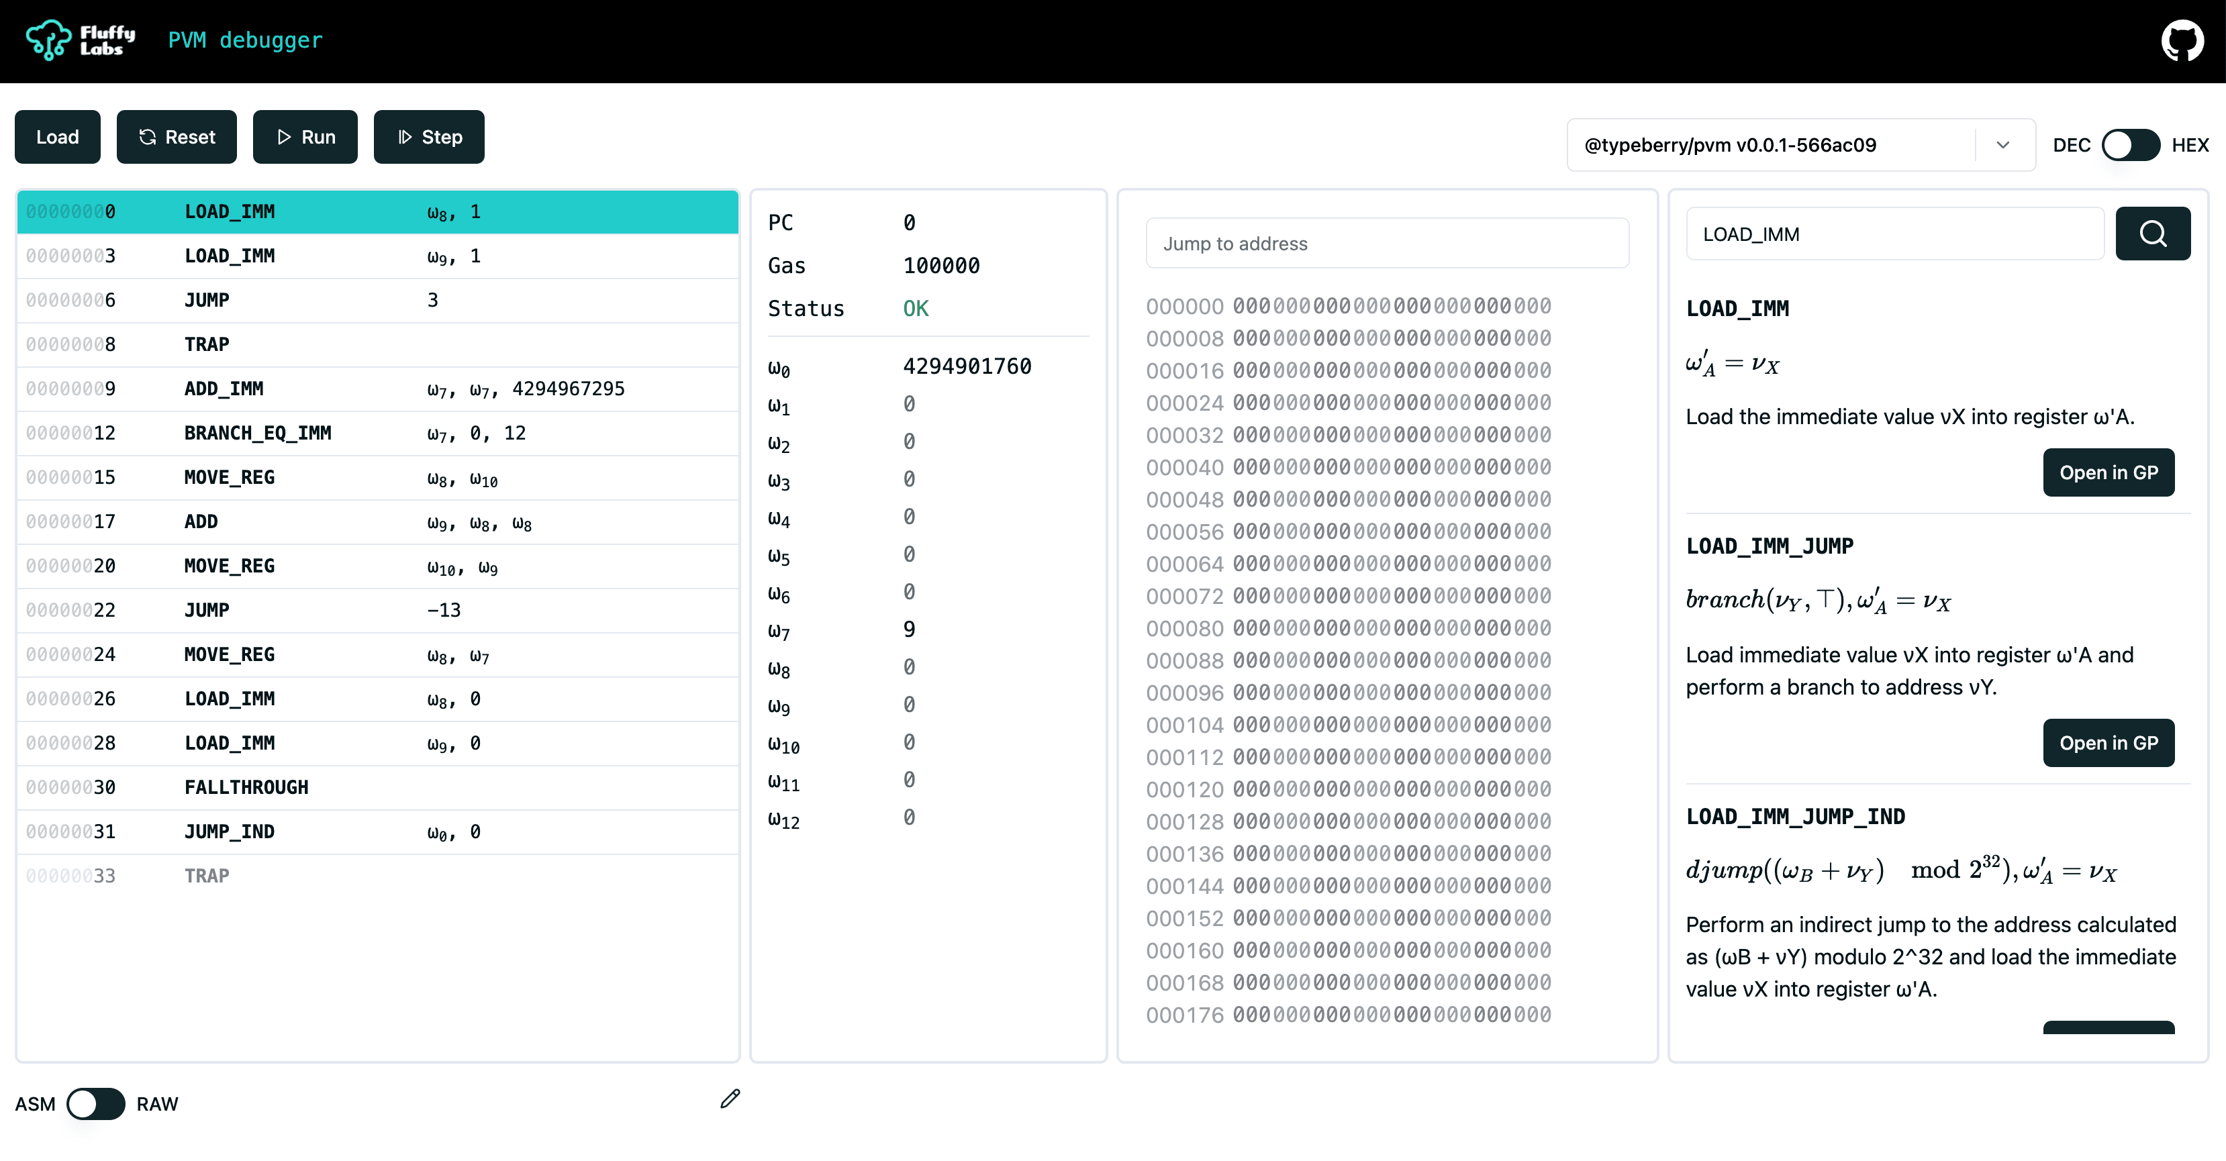2226x1161 pixels.
Task: Open the Load program dialog
Action: click(57, 136)
